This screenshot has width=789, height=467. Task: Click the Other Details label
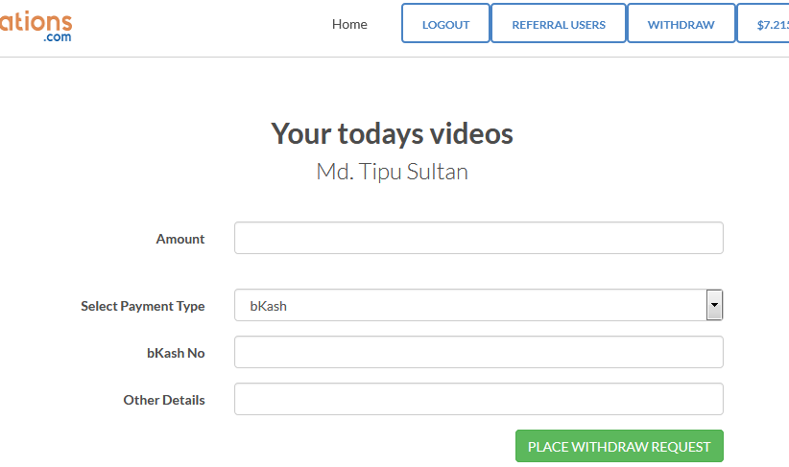(x=163, y=400)
